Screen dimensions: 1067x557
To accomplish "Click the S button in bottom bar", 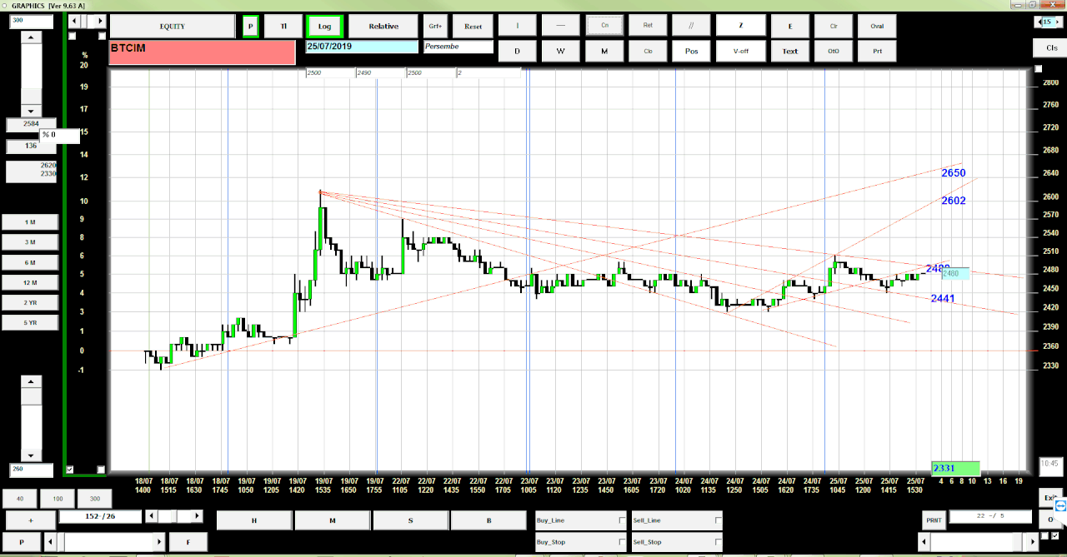I will (410, 520).
